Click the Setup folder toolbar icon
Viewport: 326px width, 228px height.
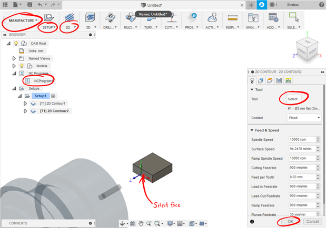click(x=47, y=18)
